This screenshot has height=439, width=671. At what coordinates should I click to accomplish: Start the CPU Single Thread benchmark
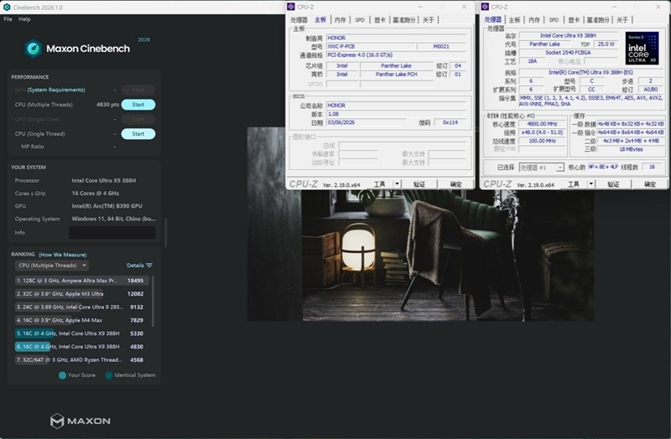pyautogui.click(x=138, y=134)
